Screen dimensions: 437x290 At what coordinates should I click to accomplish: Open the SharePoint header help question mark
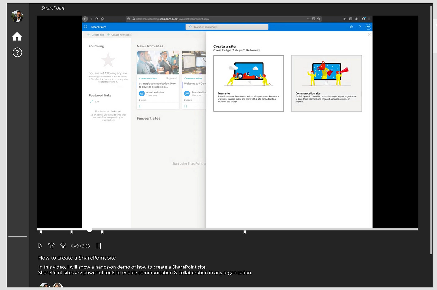pos(360,27)
